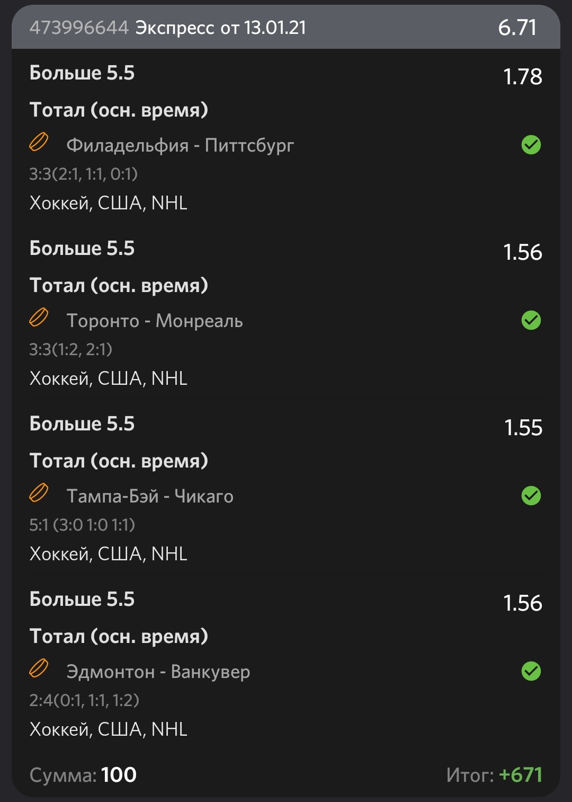Open the Филадельфия - Питтсбург match

(x=180, y=145)
